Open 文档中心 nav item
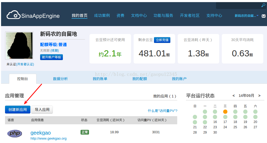Image resolution: width=267 pixels, height=143 pixels. [139, 16]
